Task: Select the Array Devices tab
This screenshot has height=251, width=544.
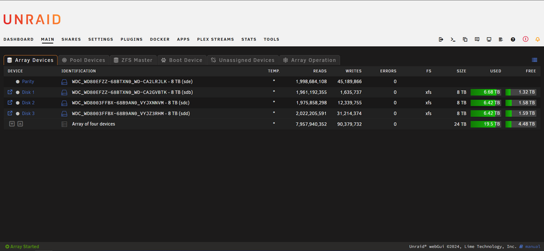Action: click(30, 60)
